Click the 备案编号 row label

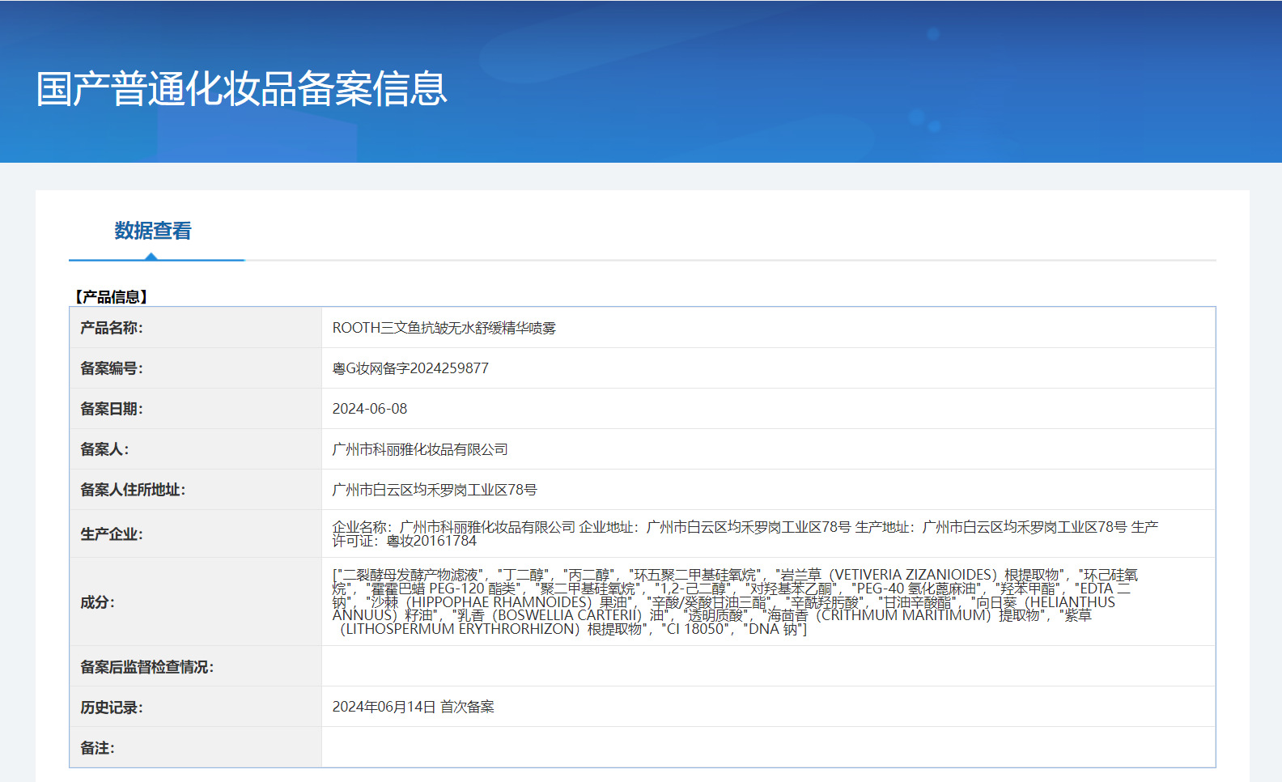111,368
